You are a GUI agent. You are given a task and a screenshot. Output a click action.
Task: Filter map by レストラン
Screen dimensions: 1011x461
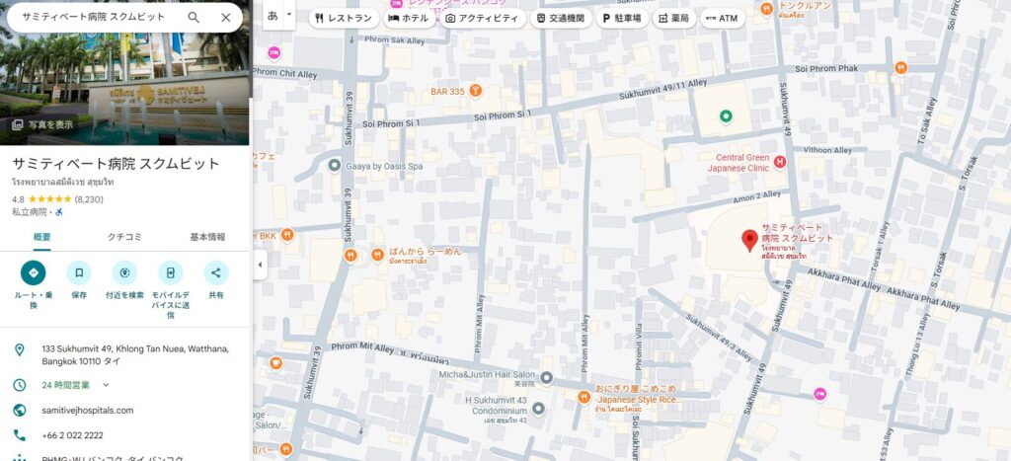(343, 18)
